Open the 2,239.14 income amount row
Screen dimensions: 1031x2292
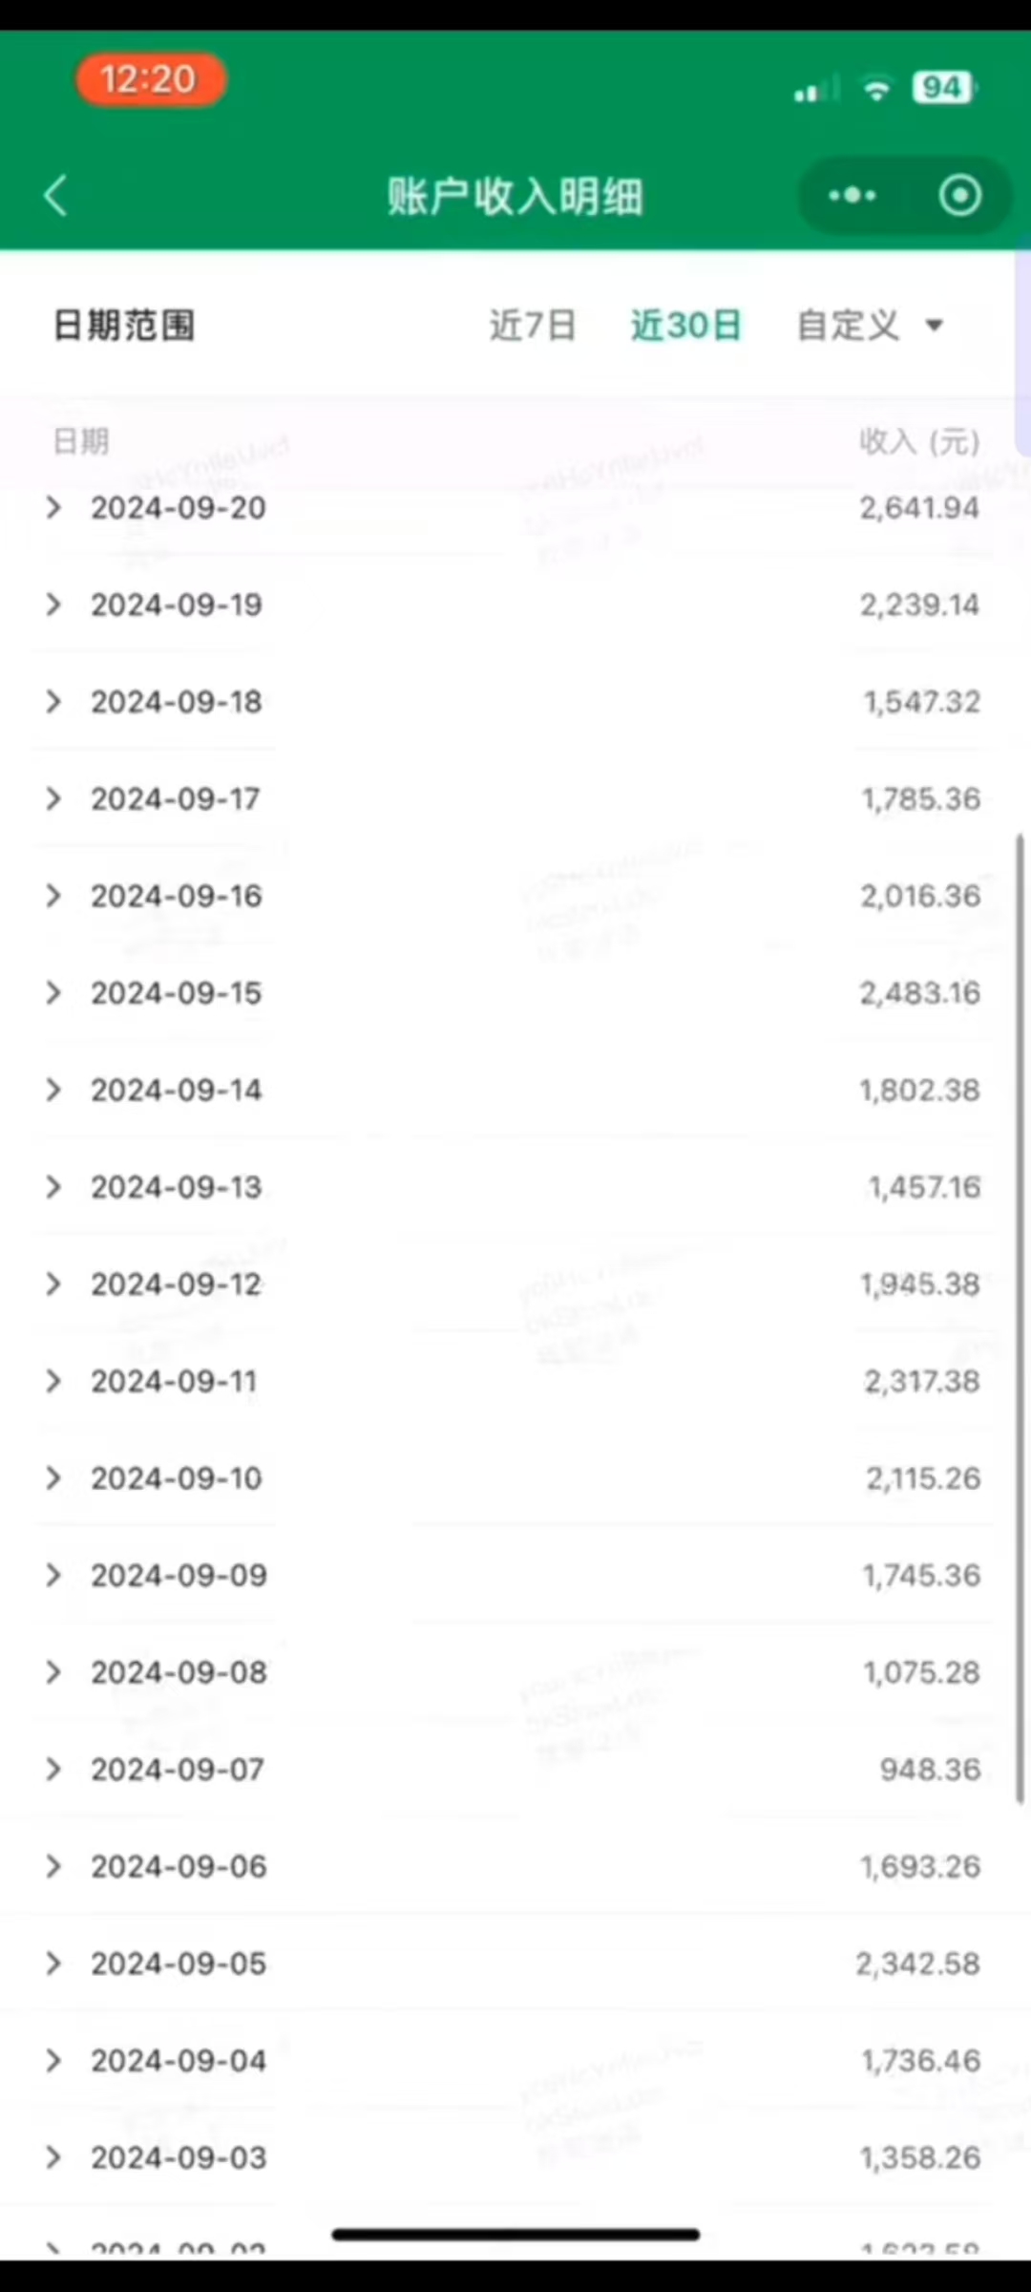pyautogui.click(x=515, y=605)
